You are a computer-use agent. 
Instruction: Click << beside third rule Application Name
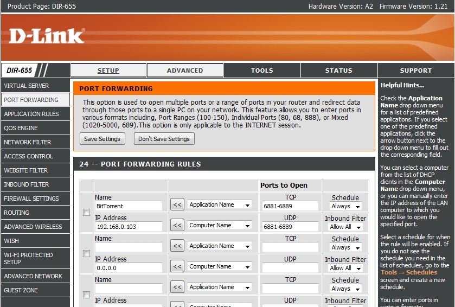(x=177, y=287)
